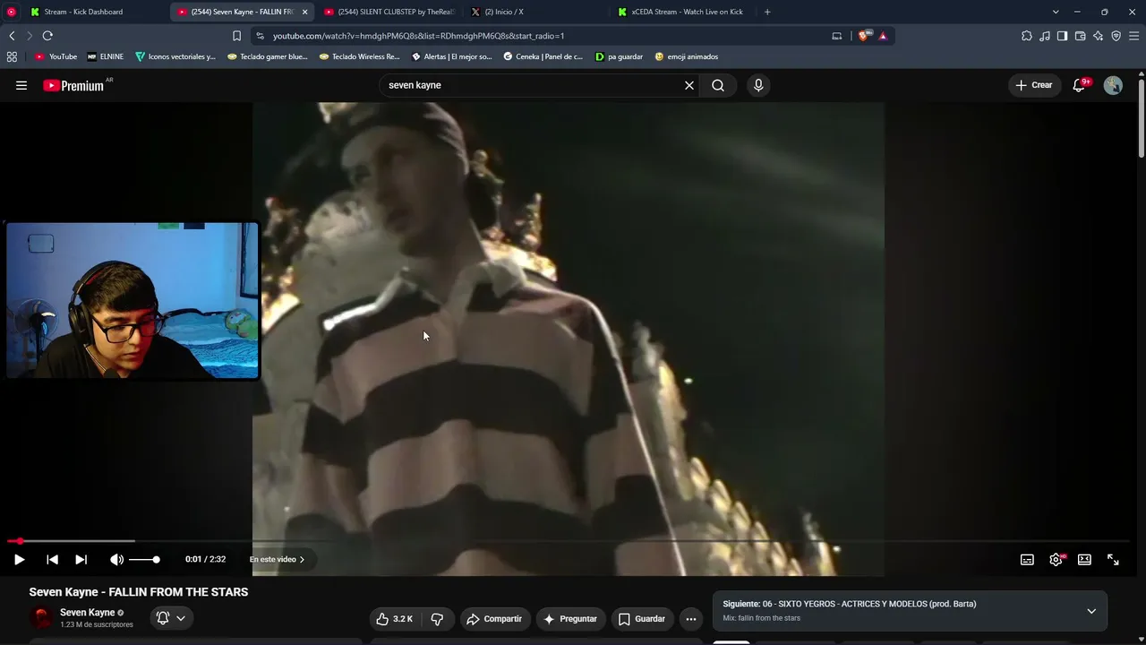This screenshot has height=645, width=1146.
Task: Open the apps grid in bookmarks bar
Action: (12, 56)
